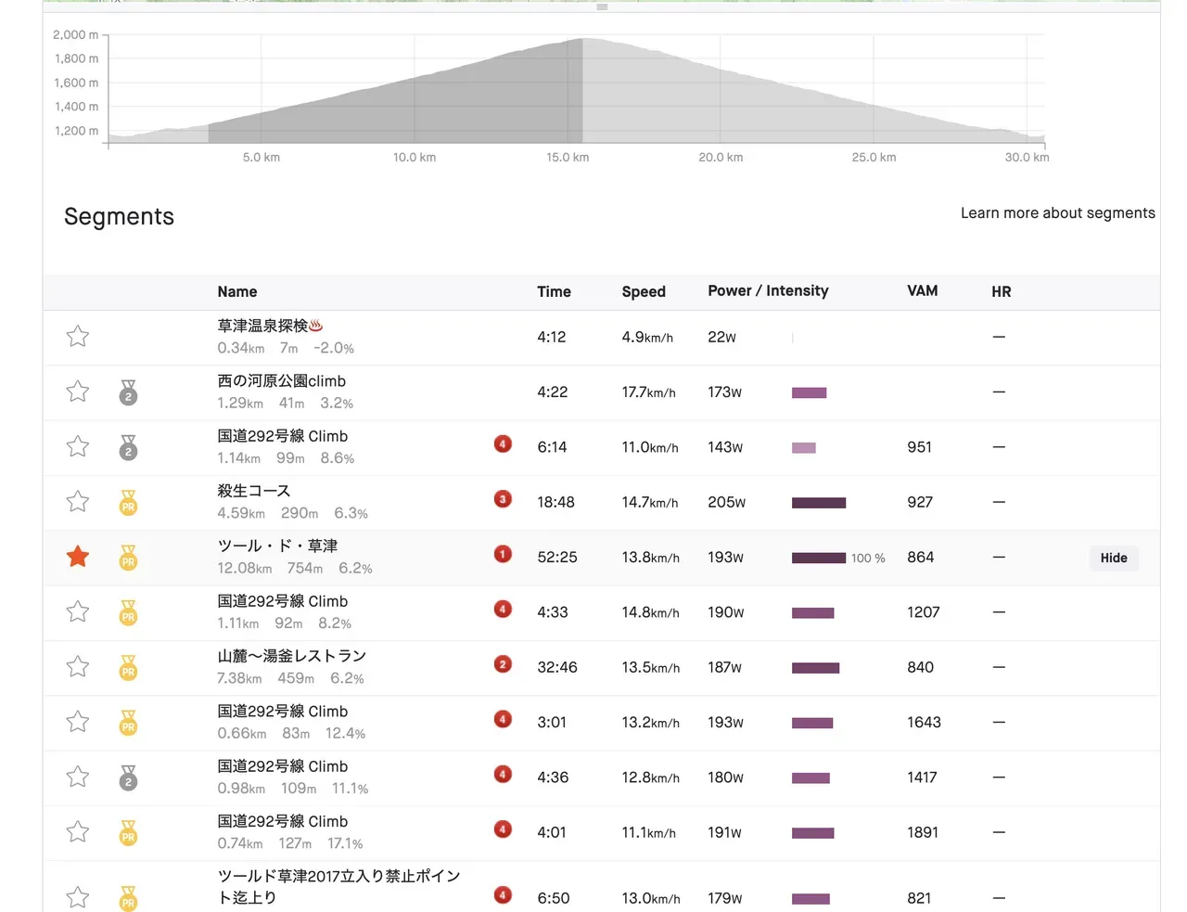Click category 1 climb badge for ツール・ド・草津
Image resolution: width=1187 pixels, height=912 pixels.
[503, 554]
